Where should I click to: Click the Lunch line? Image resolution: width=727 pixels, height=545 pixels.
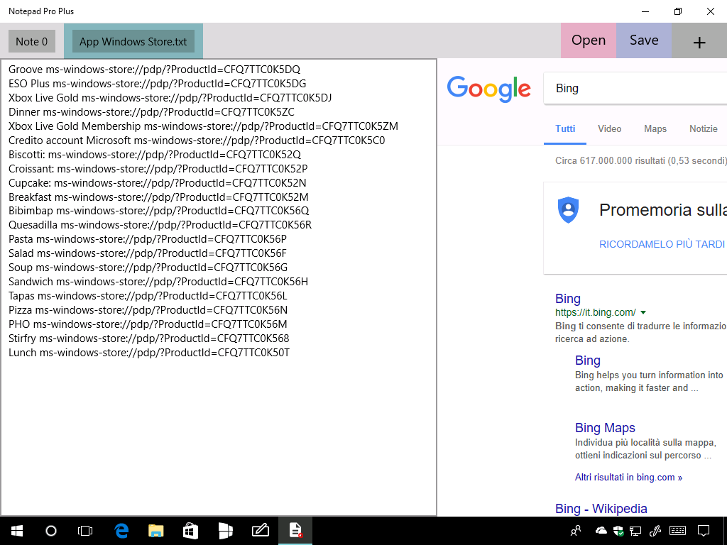pyautogui.click(x=149, y=353)
